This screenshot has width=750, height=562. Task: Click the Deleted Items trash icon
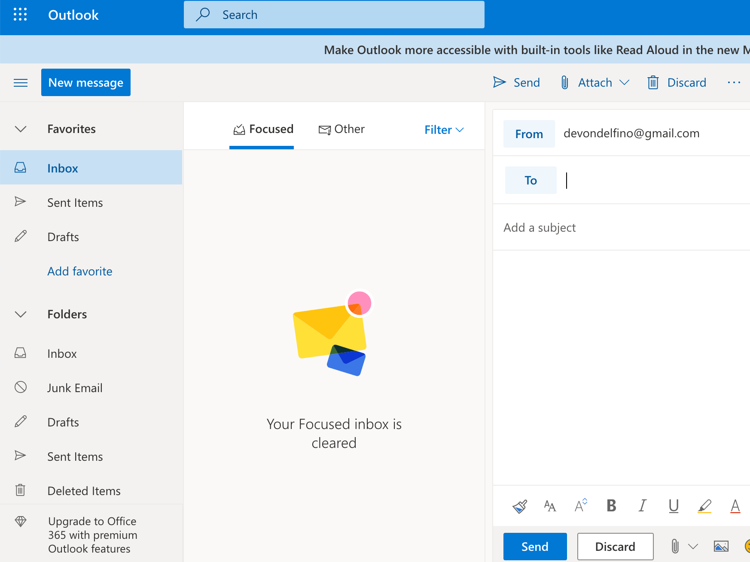tap(20, 490)
